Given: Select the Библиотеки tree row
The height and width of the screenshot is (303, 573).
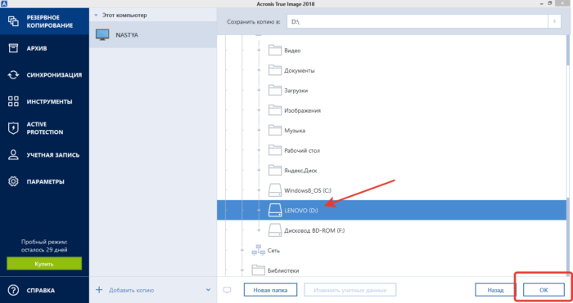Looking at the screenshot, I should click(392, 270).
